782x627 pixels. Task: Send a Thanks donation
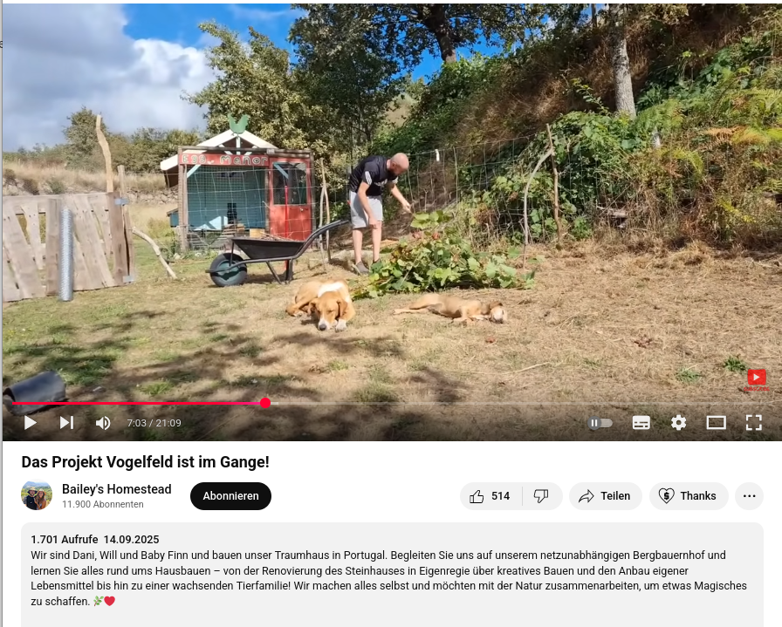point(689,496)
